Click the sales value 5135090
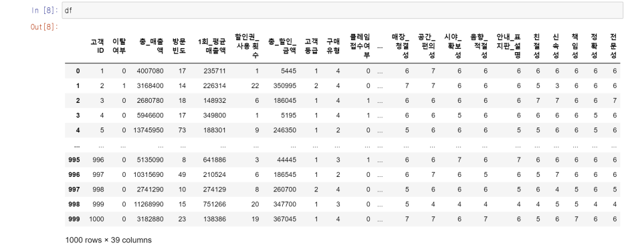This screenshot has width=626, height=249. [150, 160]
